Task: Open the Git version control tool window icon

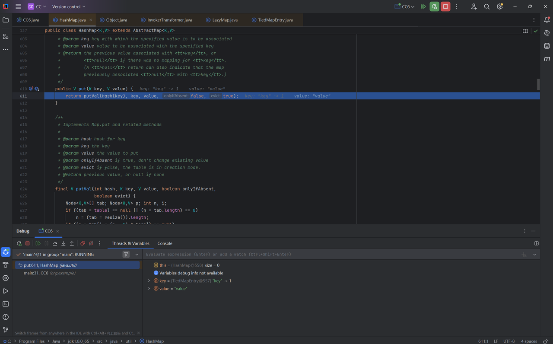Action: click(x=6, y=330)
